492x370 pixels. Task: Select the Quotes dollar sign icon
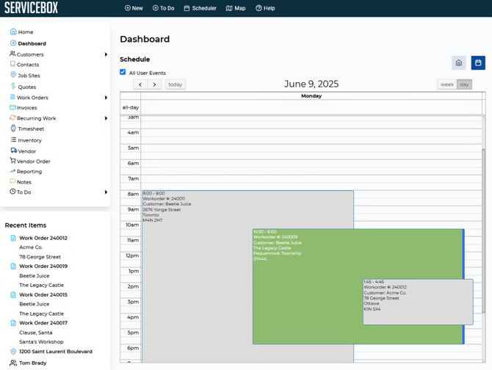pos(13,86)
